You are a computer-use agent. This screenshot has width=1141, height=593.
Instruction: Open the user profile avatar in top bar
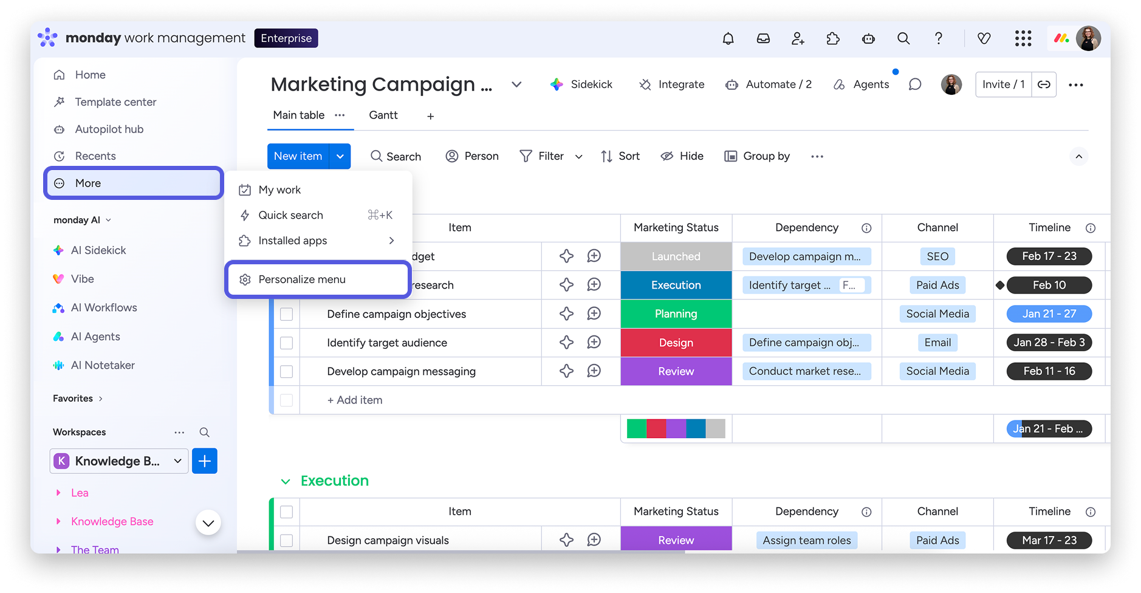coord(1088,38)
